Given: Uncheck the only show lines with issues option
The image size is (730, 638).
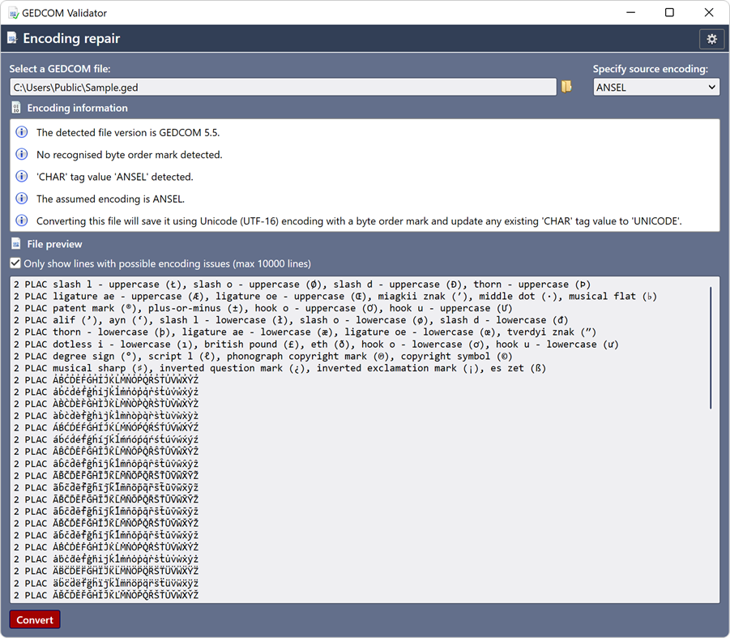Looking at the screenshot, I should click(x=14, y=262).
